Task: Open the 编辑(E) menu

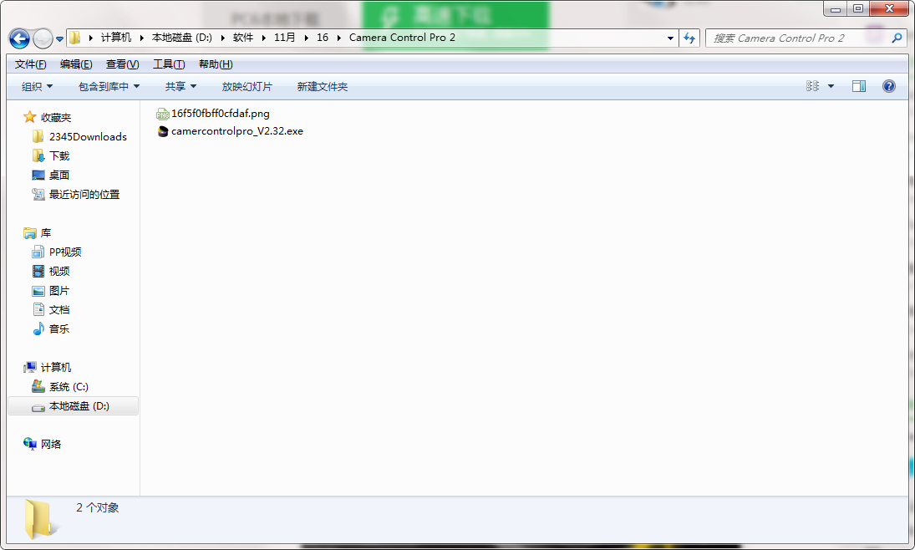Action: click(76, 64)
